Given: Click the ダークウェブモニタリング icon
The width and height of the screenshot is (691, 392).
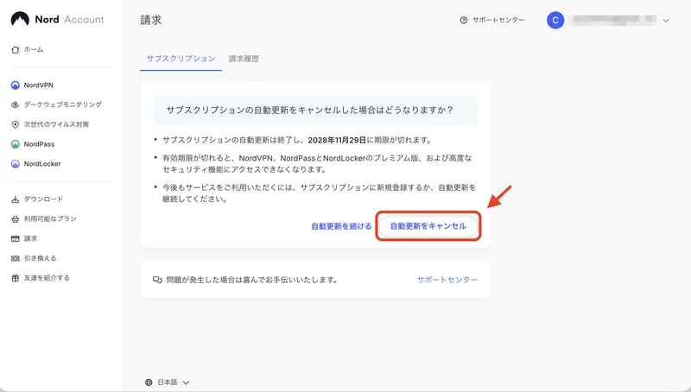Looking at the screenshot, I should pos(15,104).
